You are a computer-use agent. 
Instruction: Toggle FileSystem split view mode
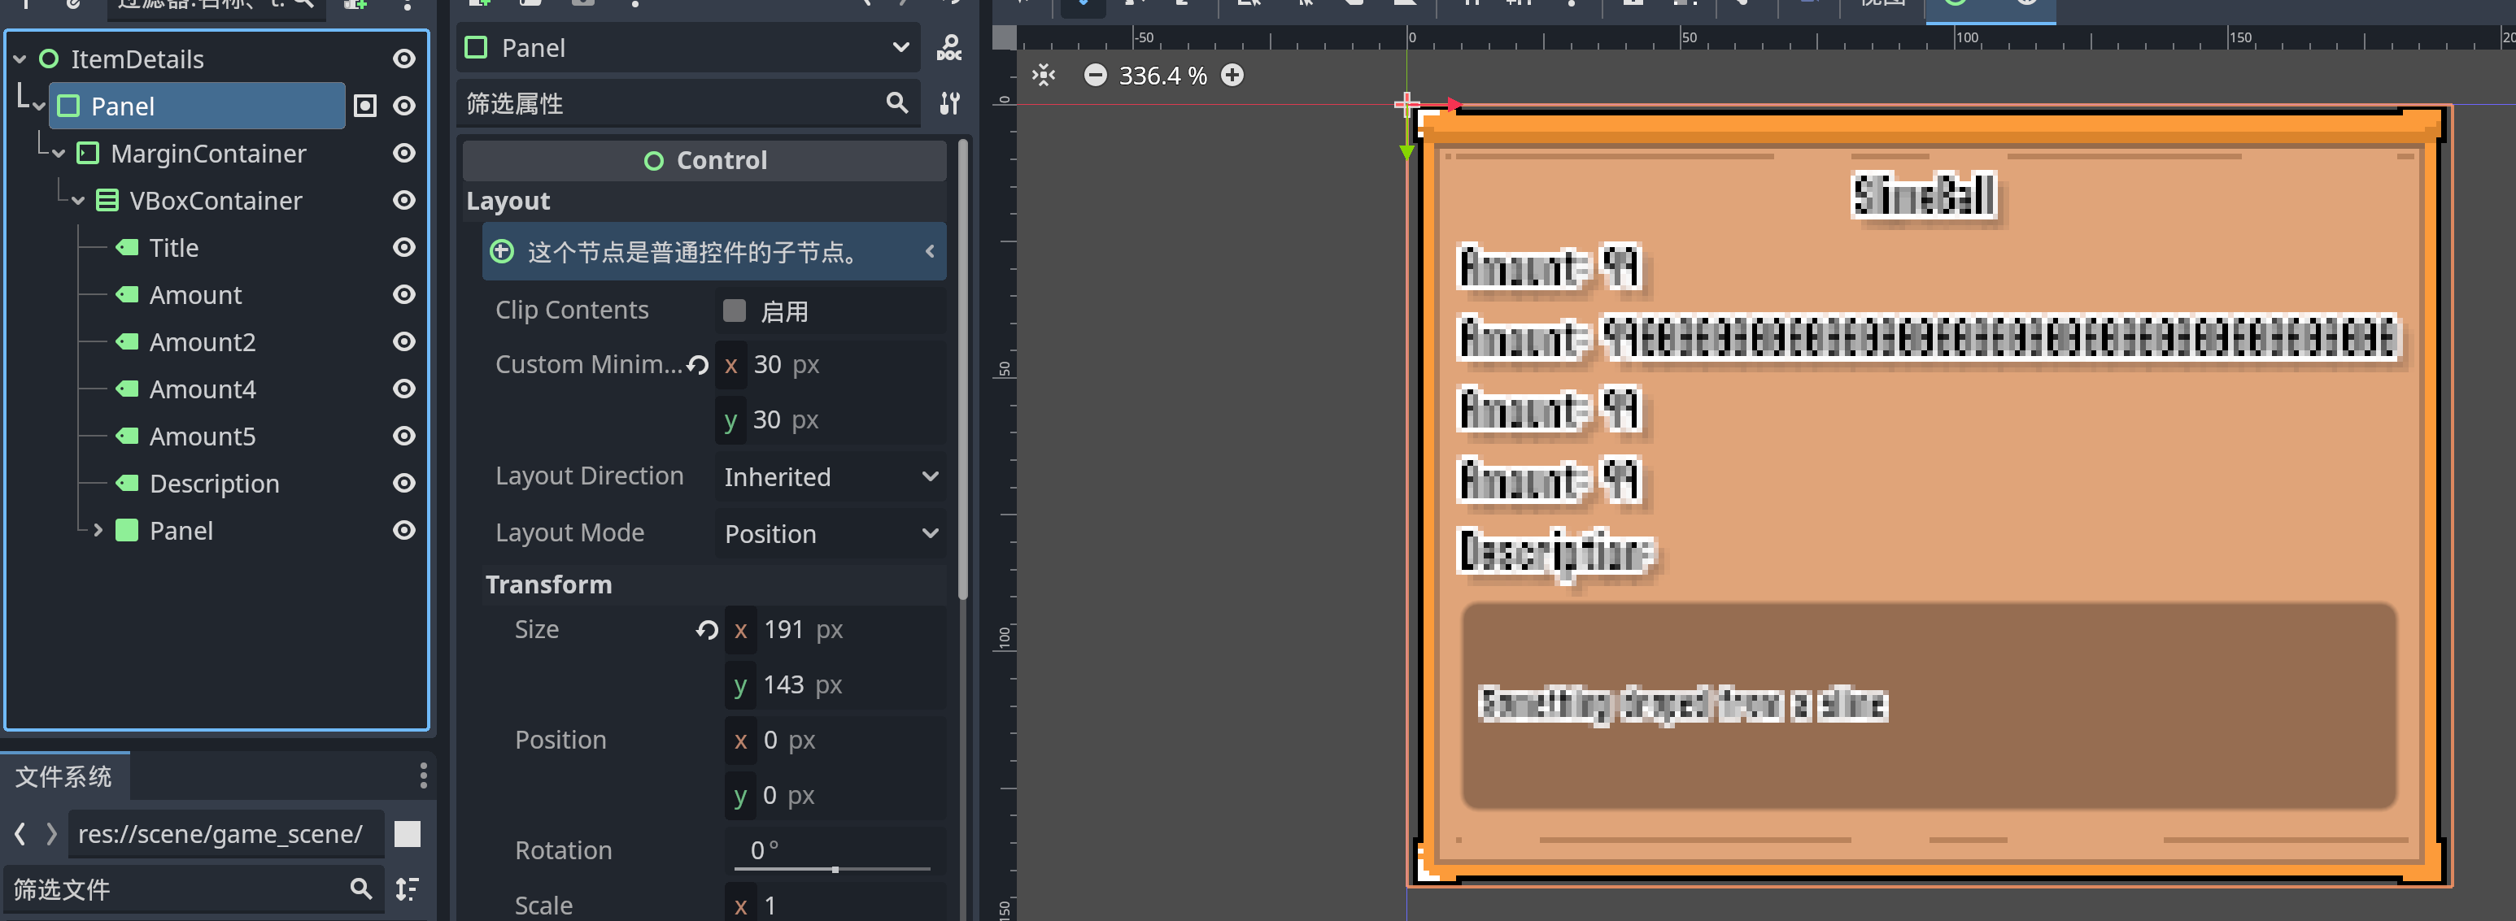tap(408, 833)
